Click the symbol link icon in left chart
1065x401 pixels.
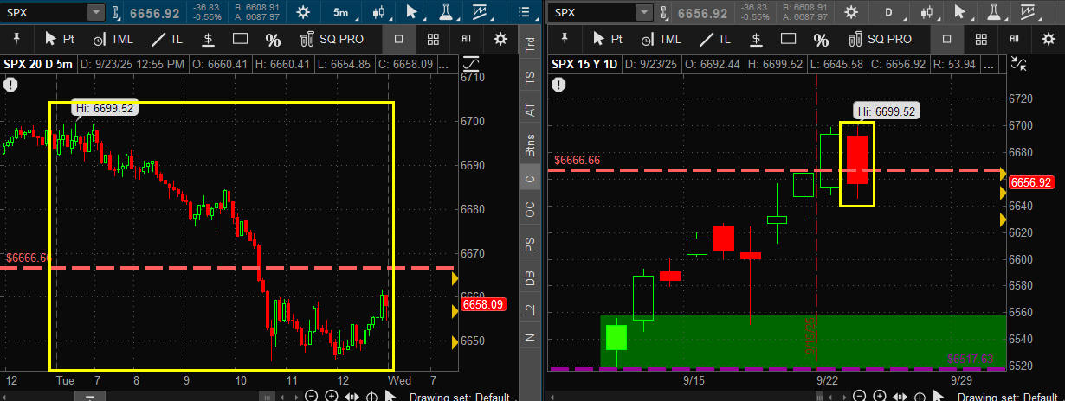point(117,13)
